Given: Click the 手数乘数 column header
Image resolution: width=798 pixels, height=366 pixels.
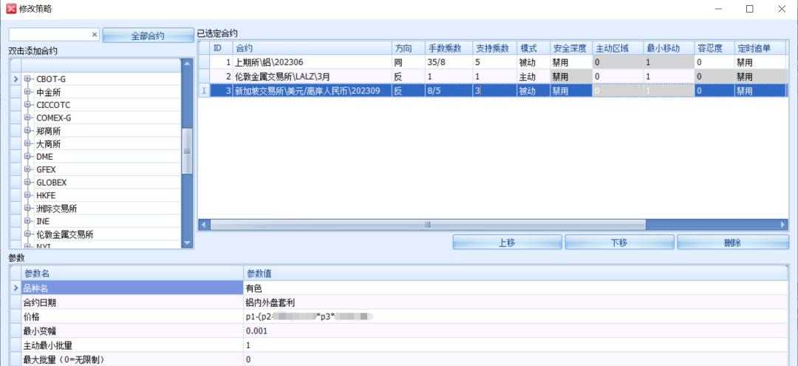Looking at the screenshot, I should pyautogui.click(x=449, y=48).
